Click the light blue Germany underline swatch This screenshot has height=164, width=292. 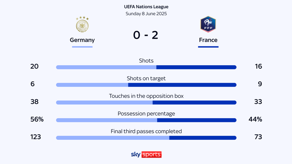(x=82, y=47)
